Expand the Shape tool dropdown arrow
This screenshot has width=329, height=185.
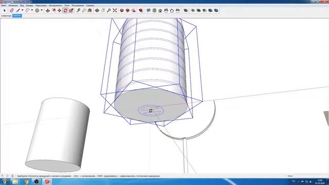(x=42, y=10)
